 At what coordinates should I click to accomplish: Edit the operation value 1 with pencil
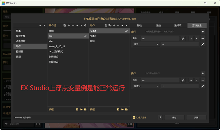pos(202,86)
